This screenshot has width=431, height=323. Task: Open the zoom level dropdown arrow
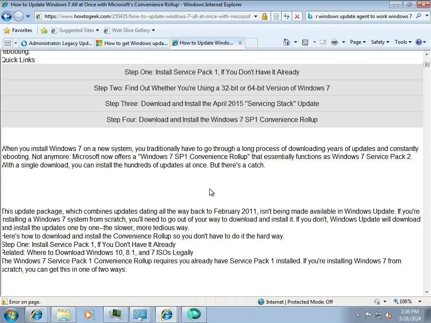pos(420,302)
